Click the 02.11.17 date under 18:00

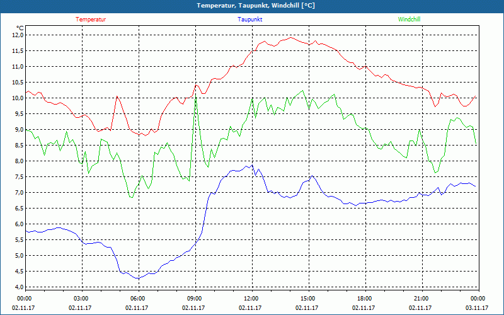pos(364,307)
